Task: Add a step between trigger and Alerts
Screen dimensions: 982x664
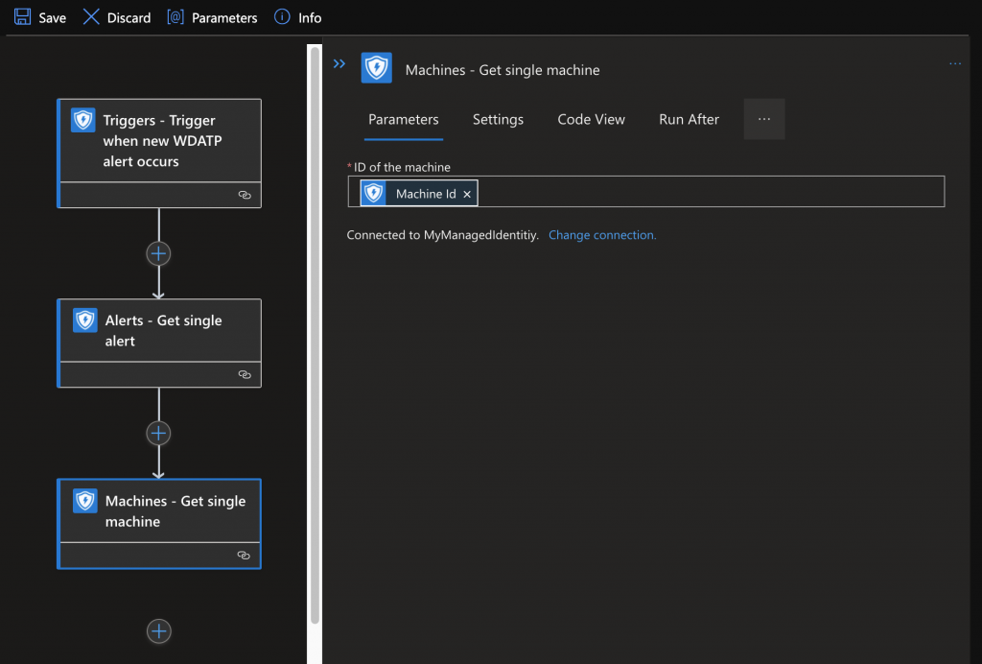Action: point(158,253)
